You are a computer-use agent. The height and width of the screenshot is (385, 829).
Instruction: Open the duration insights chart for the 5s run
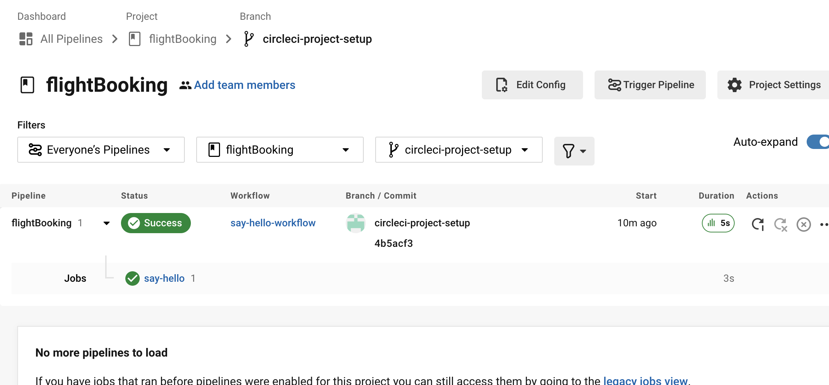718,223
